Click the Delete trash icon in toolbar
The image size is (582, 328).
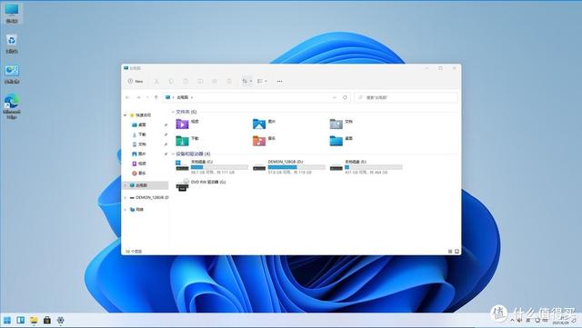[x=229, y=81]
